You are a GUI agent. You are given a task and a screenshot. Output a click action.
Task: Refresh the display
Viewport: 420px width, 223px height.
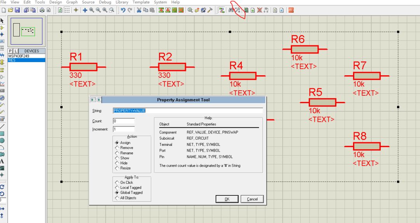pyautogui.click(x=60, y=10)
